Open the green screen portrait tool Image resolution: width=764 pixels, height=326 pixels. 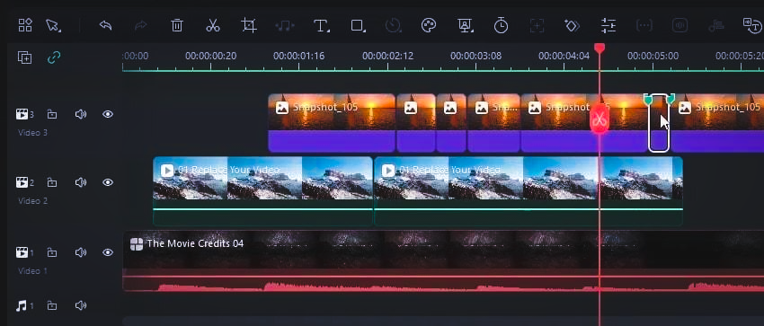click(x=466, y=26)
